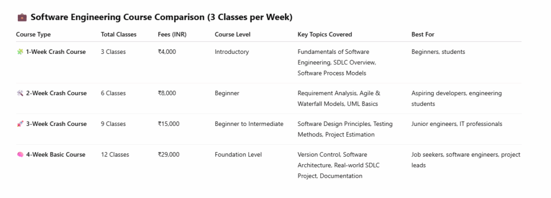The width and height of the screenshot is (551, 198).
Task: Click the hammer and wrench icon for 2-Week course
Action: coord(20,94)
